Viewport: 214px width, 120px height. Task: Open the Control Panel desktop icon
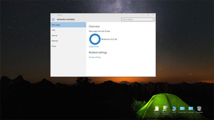click(182, 109)
